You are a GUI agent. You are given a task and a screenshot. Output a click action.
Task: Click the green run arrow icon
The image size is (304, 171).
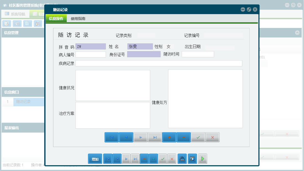[202, 159]
